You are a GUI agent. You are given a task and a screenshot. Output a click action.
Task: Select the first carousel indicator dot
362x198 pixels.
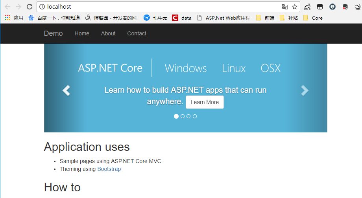click(x=176, y=116)
